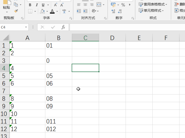This screenshot has height=138, width=185.
Task: Select column A header
Action: (27, 38)
